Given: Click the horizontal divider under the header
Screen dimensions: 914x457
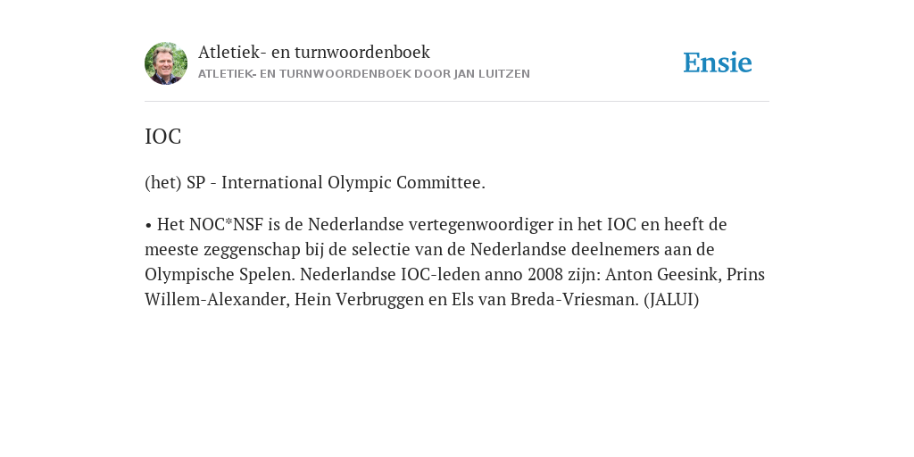Looking at the screenshot, I should (457, 102).
